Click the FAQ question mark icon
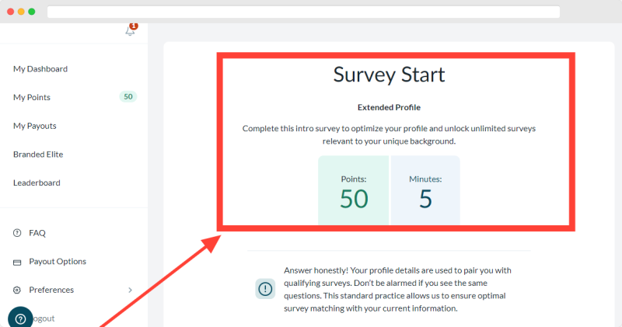Viewport: 622px width, 327px height. [17, 233]
